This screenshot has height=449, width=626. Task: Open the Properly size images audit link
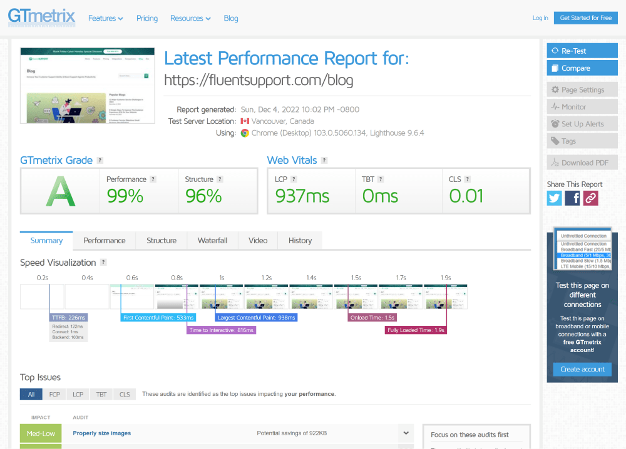(x=102, y=433)
